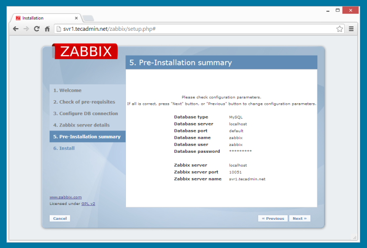Select Pre-Installation summary step
This screenshot has height=248, width=367.
[x=87, y=136]
